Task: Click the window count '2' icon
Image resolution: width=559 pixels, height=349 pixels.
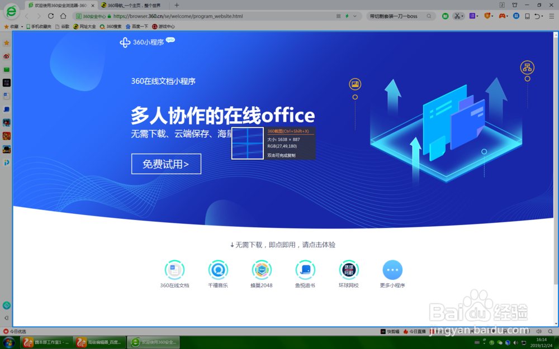Action: 502,5
